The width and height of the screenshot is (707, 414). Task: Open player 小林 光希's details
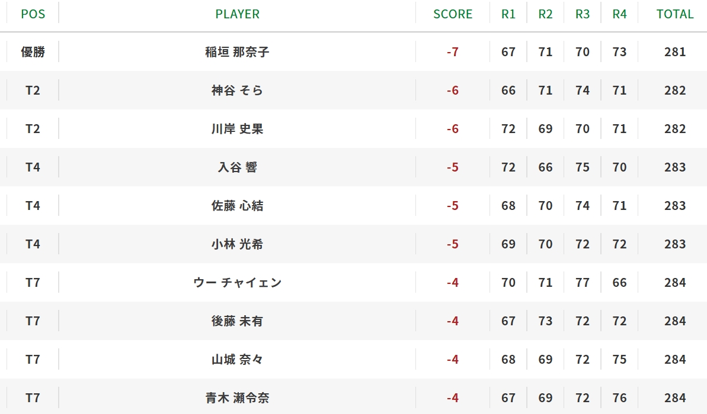[x=237, y=244]
